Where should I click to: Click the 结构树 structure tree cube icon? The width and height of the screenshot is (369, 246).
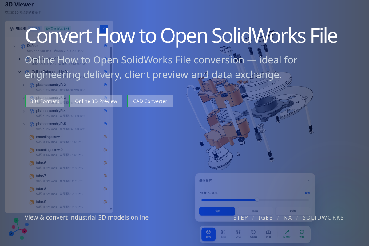pyautogui.click(x=11, y=29)
